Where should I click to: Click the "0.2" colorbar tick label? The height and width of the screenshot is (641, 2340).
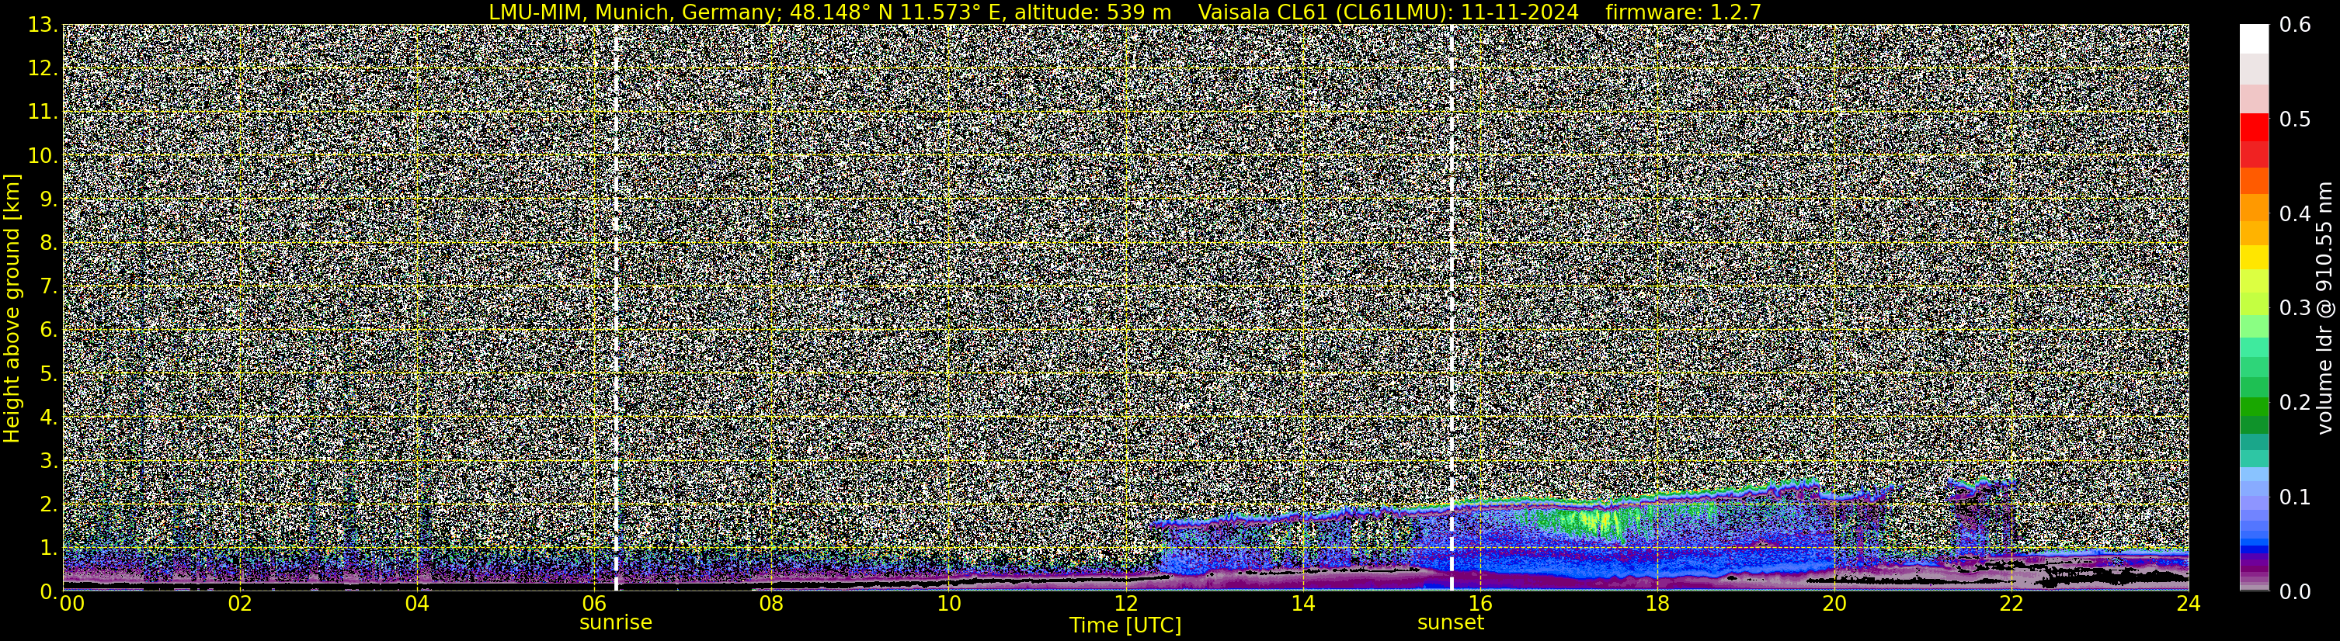point(2296,402)
